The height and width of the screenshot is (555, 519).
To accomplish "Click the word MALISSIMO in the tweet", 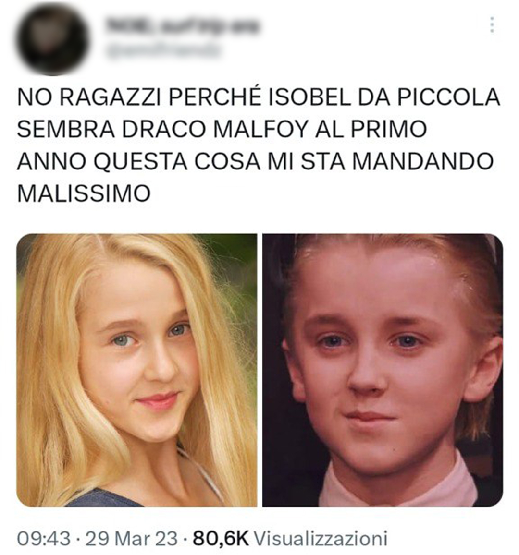I will (x=84, y=193).
